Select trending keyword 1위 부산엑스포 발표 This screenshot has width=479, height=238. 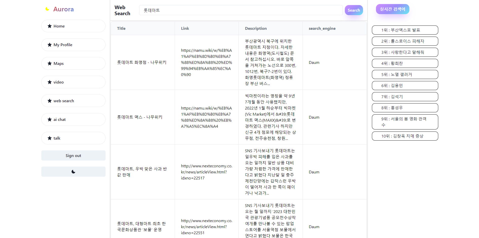pyautogui.click(x=405, y=30)
